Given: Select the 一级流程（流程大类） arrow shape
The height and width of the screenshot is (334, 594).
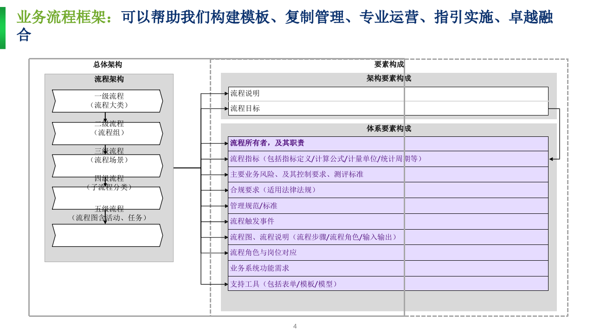Looking at the screenshot, I should (107, 101).
